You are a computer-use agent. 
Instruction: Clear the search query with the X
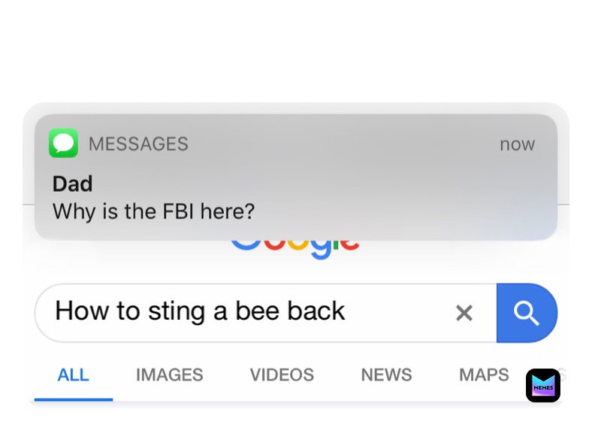(464, 313)
